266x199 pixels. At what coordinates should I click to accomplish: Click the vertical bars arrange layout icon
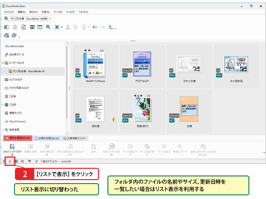coord(57,27)
